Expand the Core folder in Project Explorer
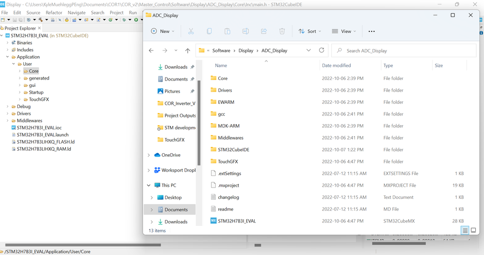The width and height of the screenshot is (484, 255). click(x=20, y=71)
